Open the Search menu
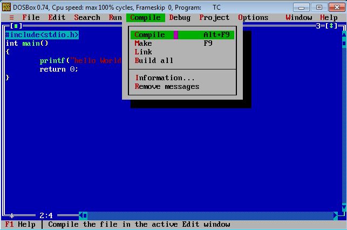 pos(87,18)
